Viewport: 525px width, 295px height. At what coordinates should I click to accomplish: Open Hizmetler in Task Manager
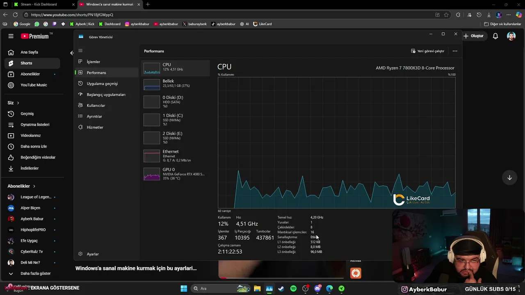tap(107, 127)
